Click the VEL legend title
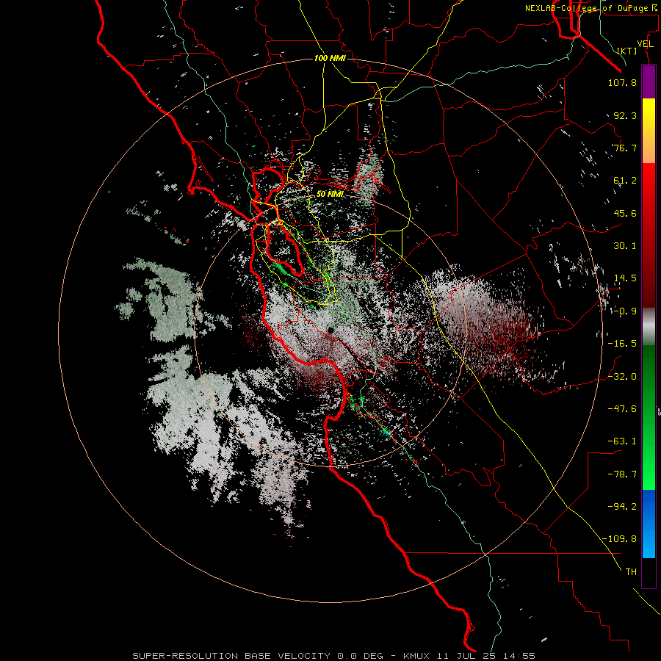Viewport: 661px width, 661px height. pyautogui.click(x=645, y=44)
